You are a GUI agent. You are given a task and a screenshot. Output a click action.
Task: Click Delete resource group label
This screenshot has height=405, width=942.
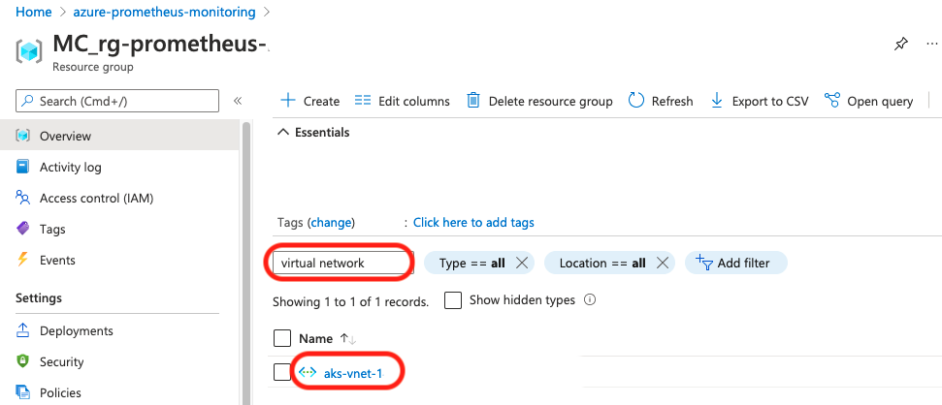[x=550, y=101]
